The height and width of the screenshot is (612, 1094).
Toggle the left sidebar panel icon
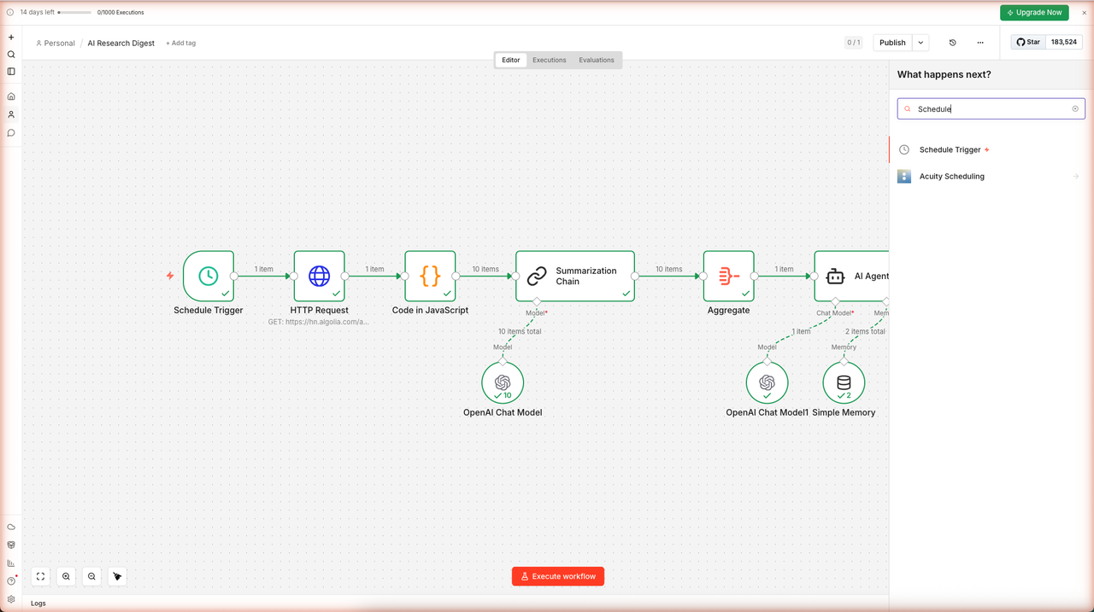[x=11, y=72]
